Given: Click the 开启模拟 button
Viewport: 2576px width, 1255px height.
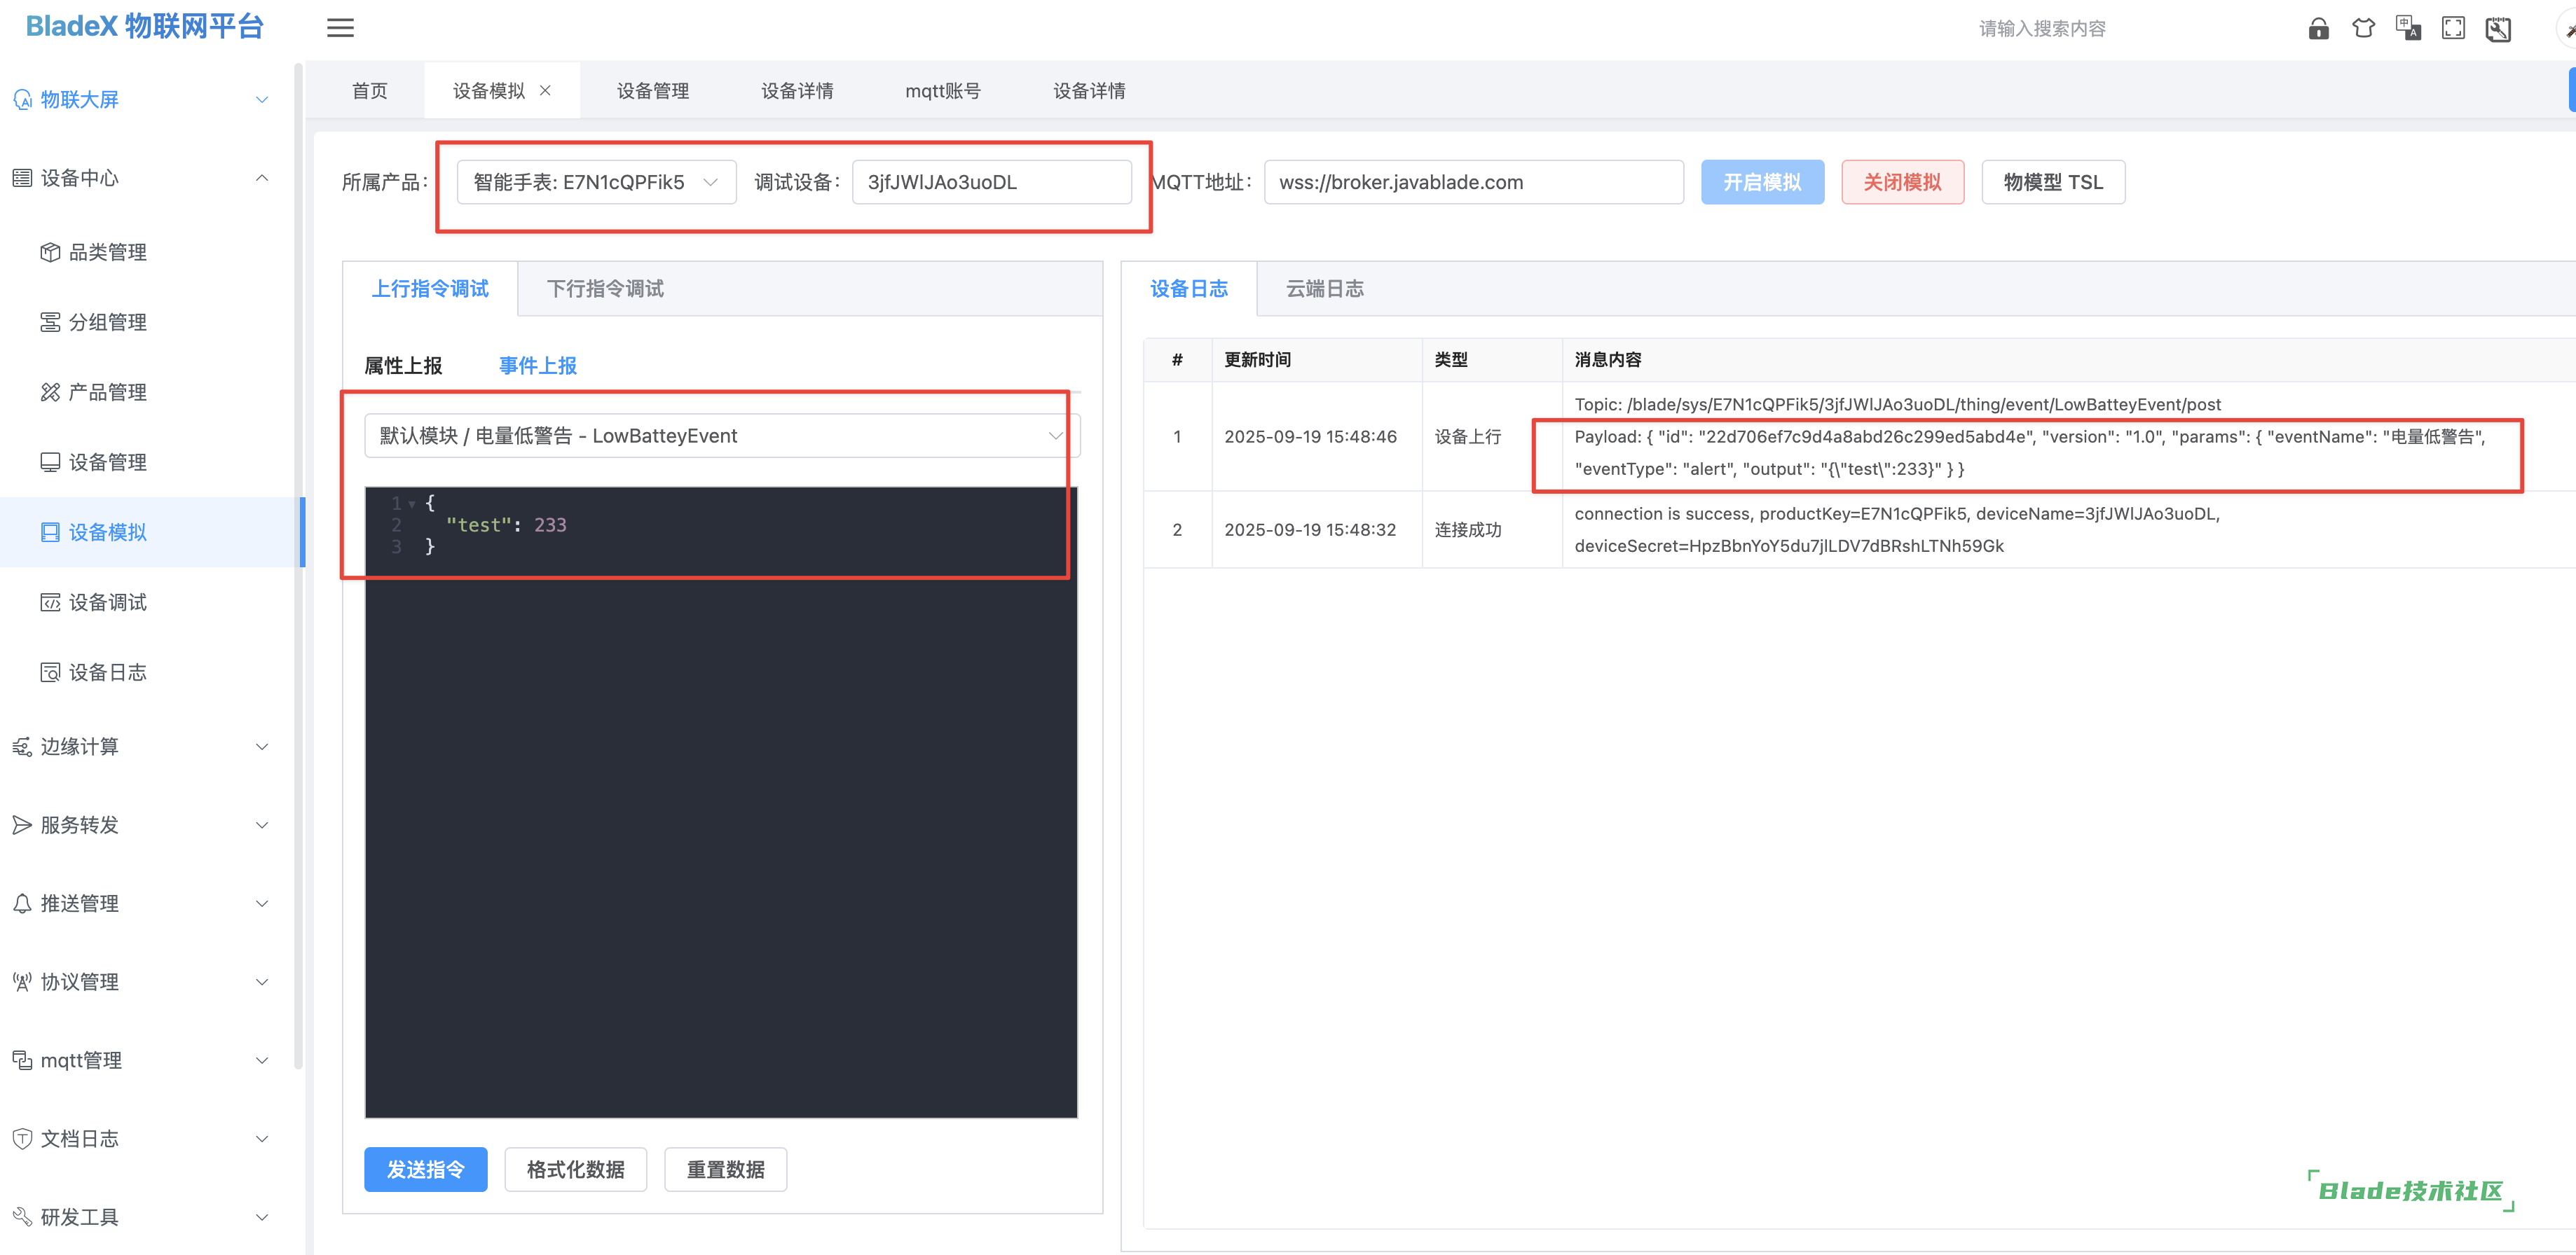Looking at the screenshot, I should coord(1762,182).
